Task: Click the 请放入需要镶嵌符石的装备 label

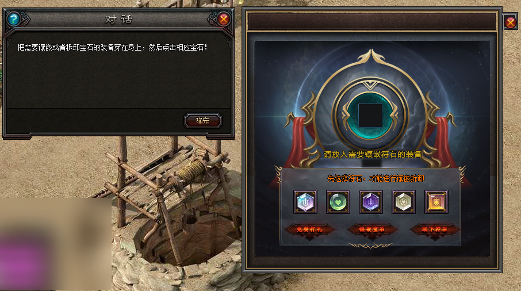Action: (373, 154)
